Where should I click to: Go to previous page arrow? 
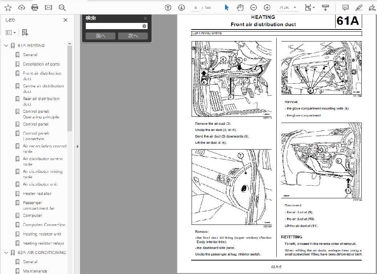(x=168, y=8)
